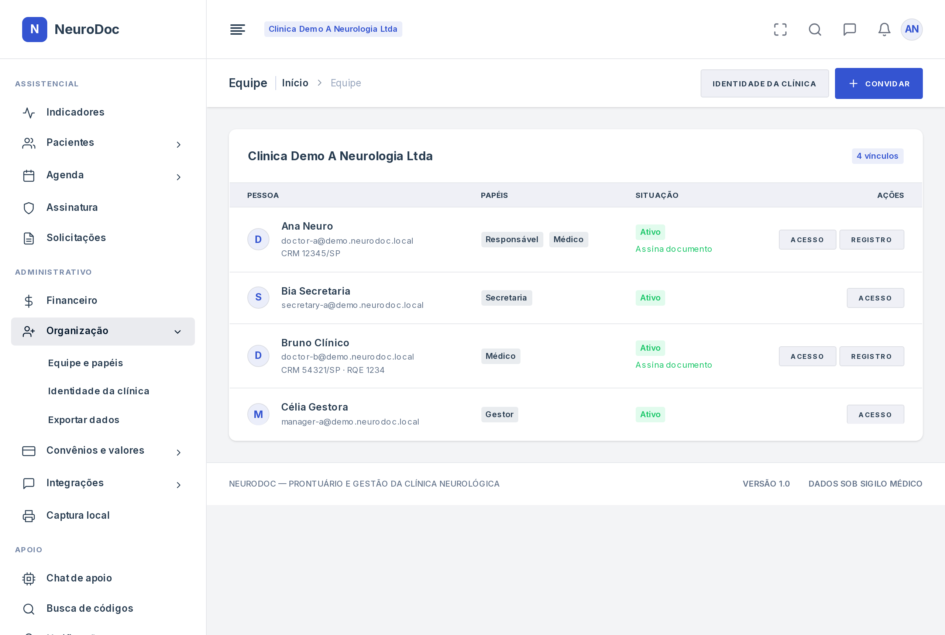Screen dimensions: 945x635
Task: Open Identidade da clínica submenu item
Action: pyautogui.click(x=99, y=391)
